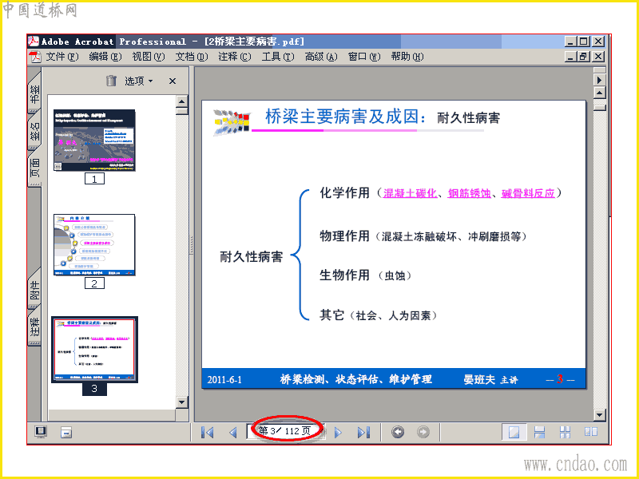Enable continuous page layout

pos(539,432)
